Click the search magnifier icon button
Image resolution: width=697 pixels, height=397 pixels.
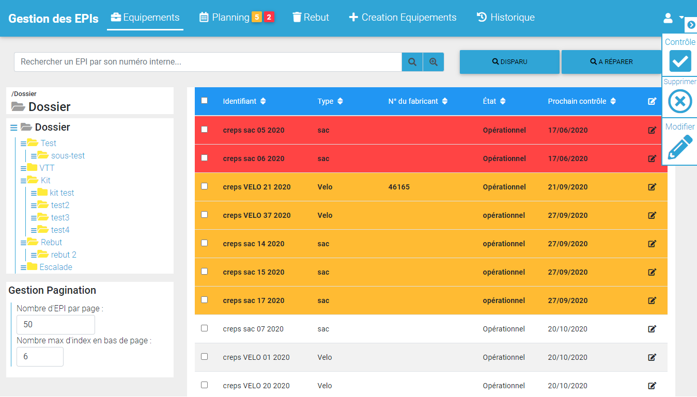pyautogui.click(x=412, y=62)
